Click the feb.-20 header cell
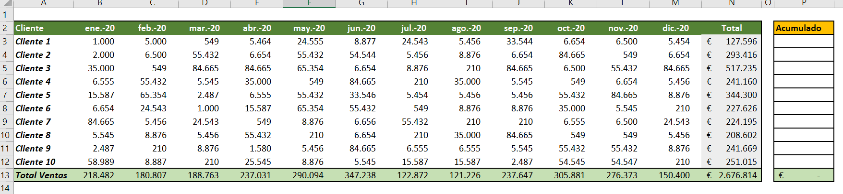This screenshot has width=843, height=194. click(152, 28)
